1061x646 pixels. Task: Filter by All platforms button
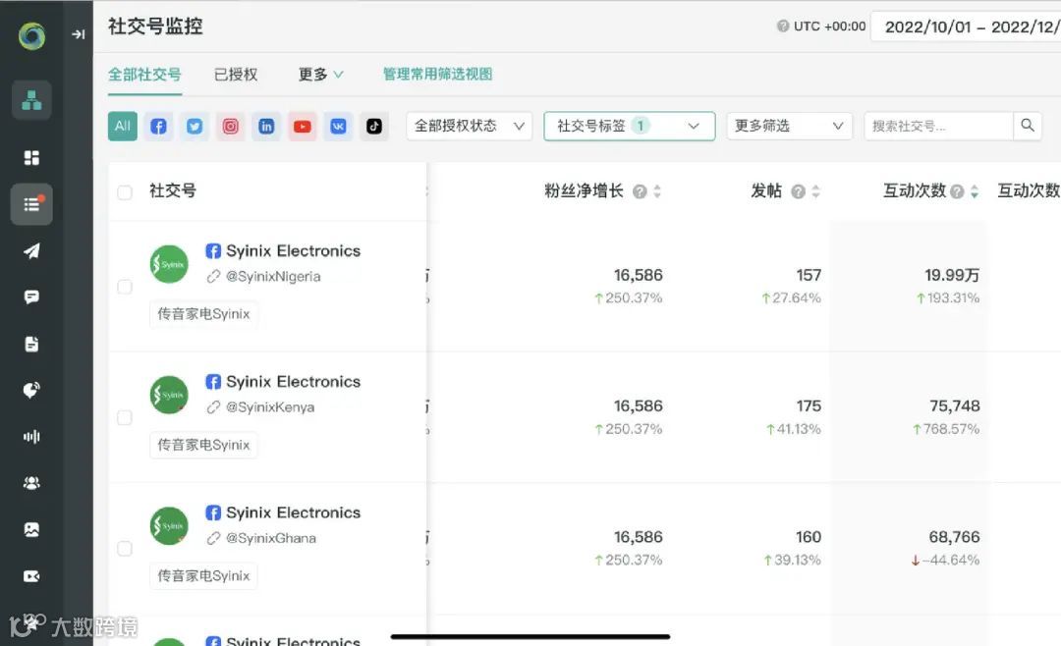click(x=123, y=127)
